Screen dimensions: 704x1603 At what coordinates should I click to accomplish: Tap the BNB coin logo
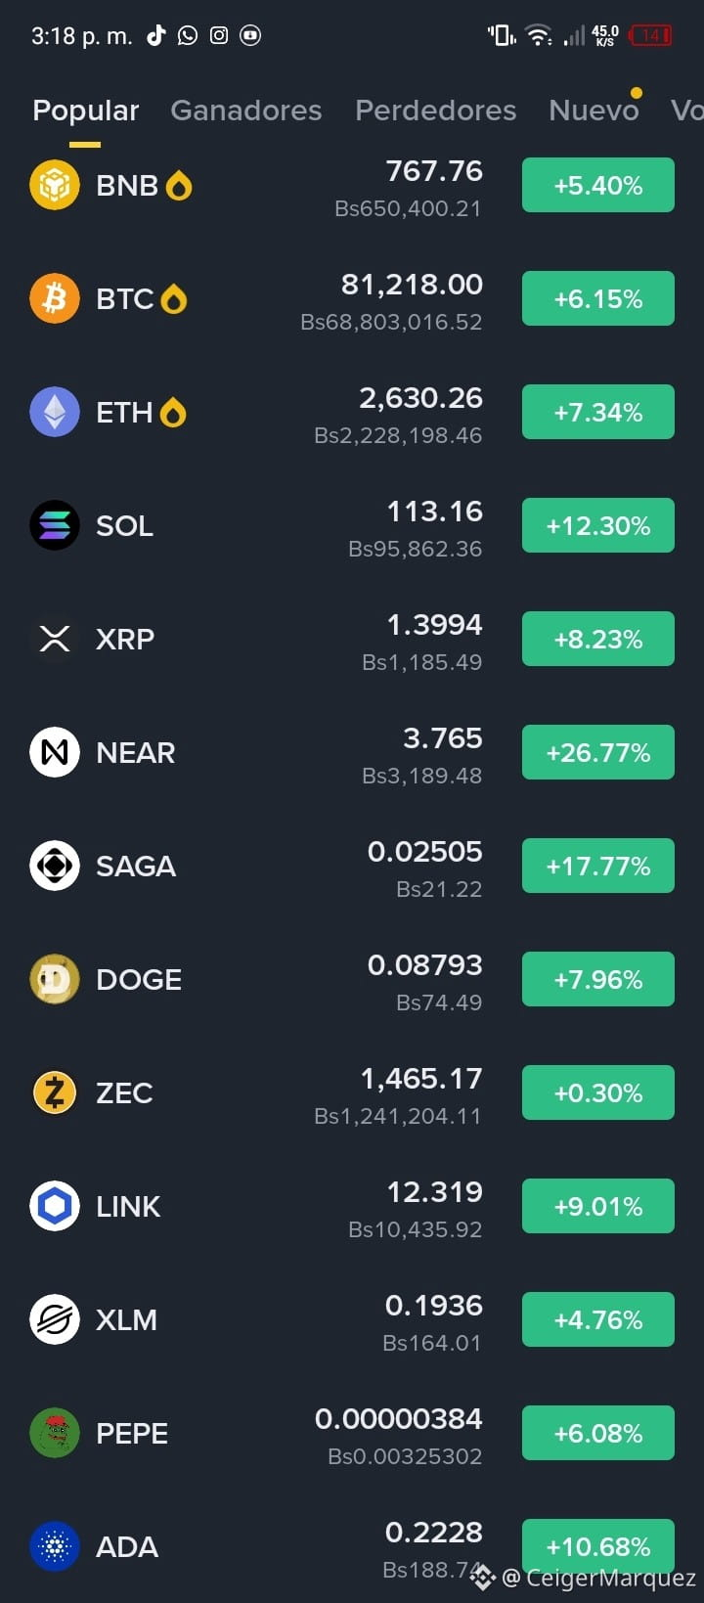point(55,185)
